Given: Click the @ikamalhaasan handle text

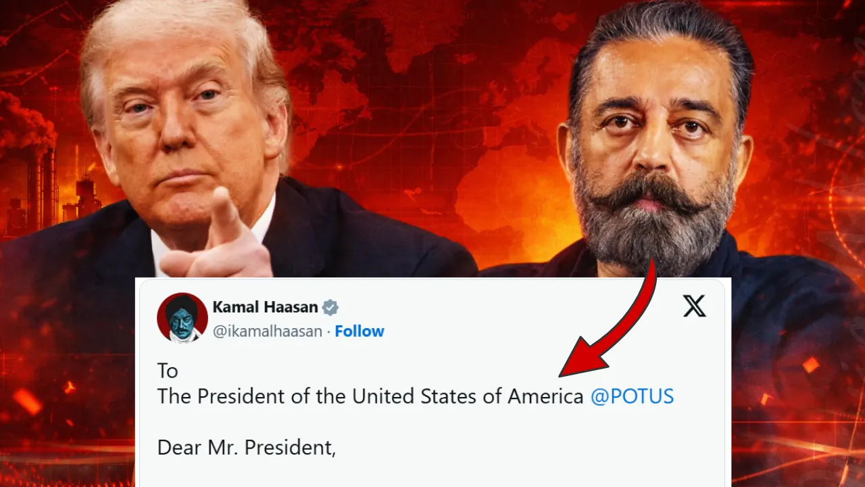Looking at the screenshot, I should click(267, 331).
